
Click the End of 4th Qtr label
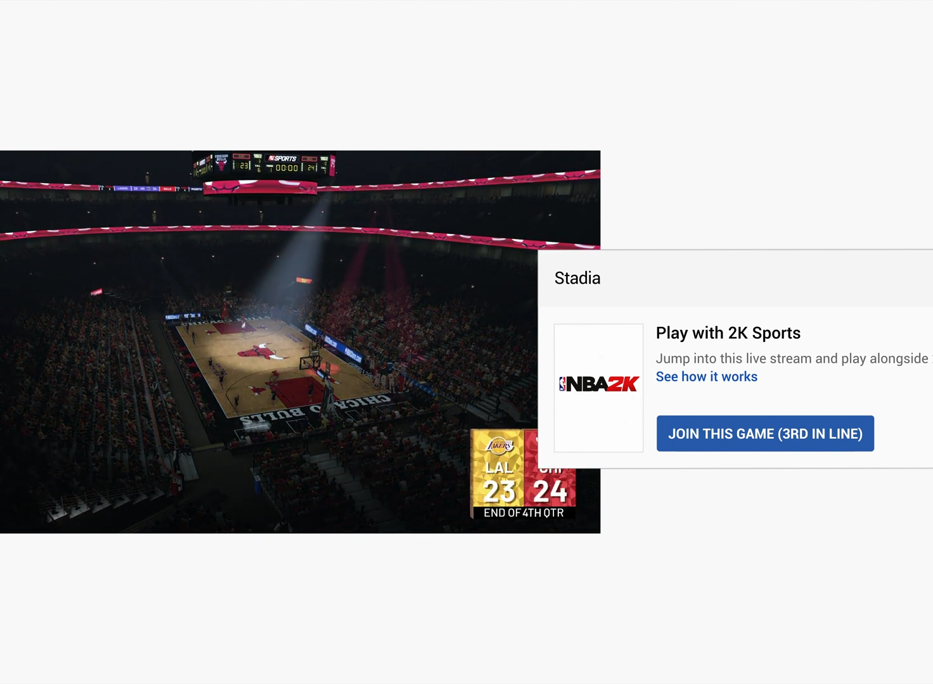(x=524, y=513)
